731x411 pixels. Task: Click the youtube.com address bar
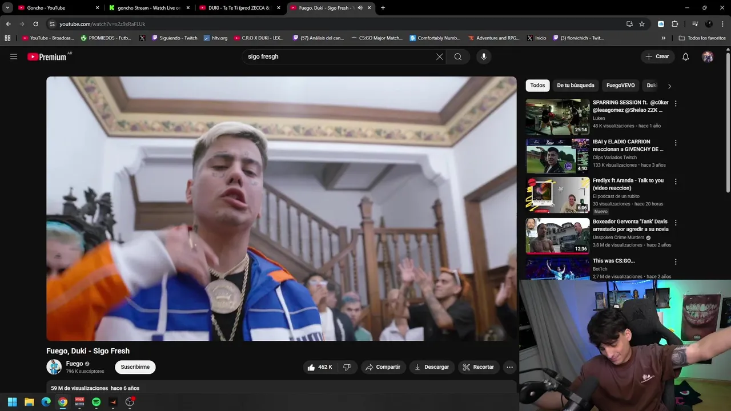tap(337, 24)
